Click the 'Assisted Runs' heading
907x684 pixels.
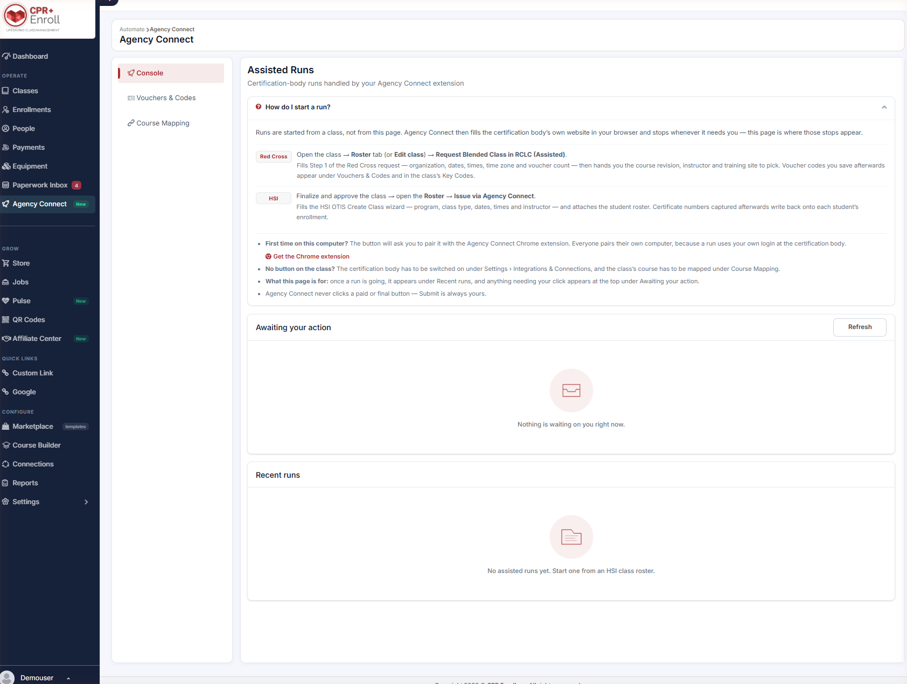coord(281,70)
